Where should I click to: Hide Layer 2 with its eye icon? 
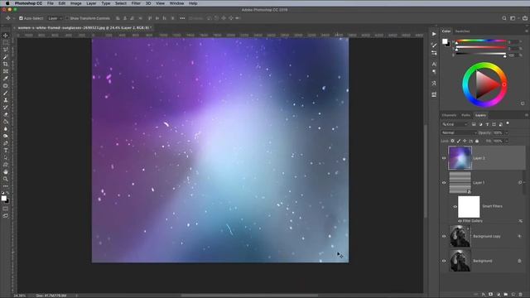[444, 158]
